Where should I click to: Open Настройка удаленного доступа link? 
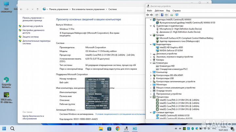[33, 31]
